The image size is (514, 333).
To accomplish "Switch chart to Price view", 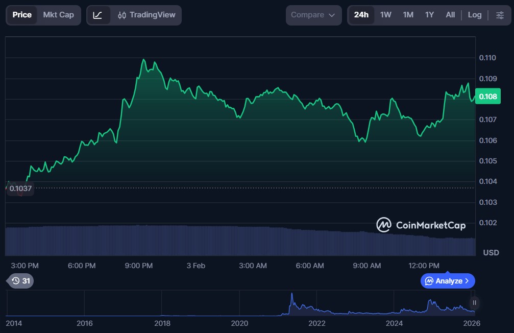I will pos(22,15).
